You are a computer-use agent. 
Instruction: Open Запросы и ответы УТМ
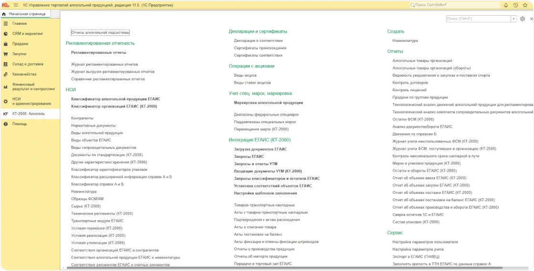pos(256,164)
